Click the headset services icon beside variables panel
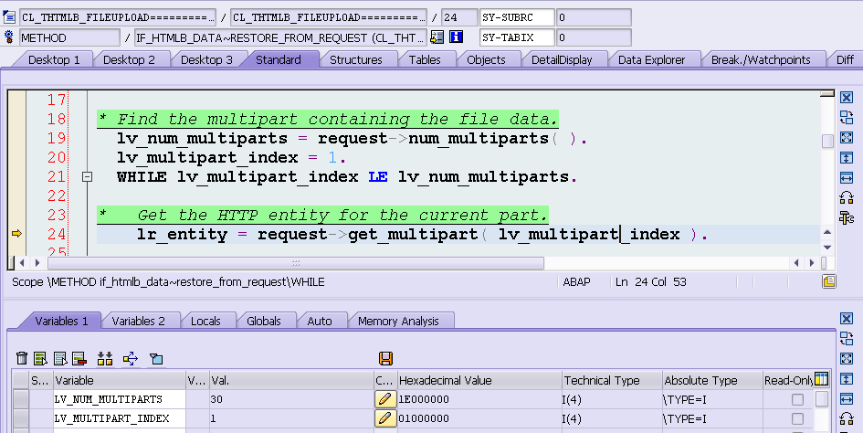863x433 pixels. tap(847, 418)
